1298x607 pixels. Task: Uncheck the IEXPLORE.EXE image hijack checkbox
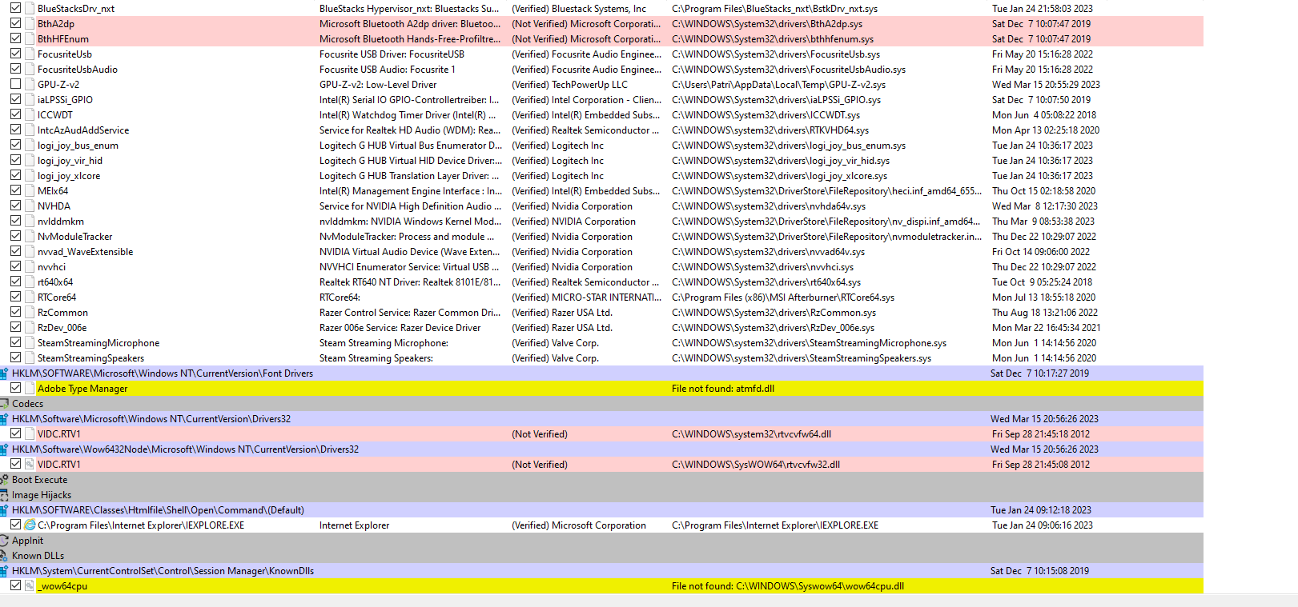tap(15, 525)
